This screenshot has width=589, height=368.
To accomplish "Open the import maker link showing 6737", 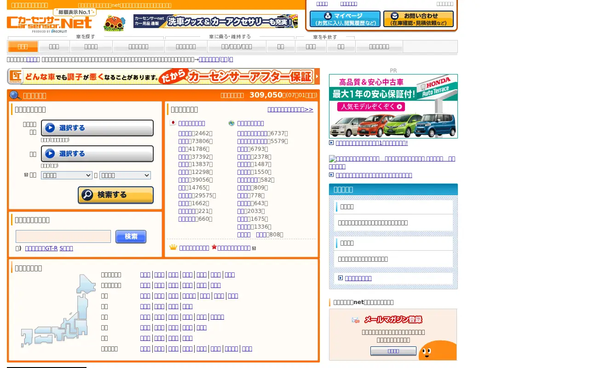I will click(252, 133).
